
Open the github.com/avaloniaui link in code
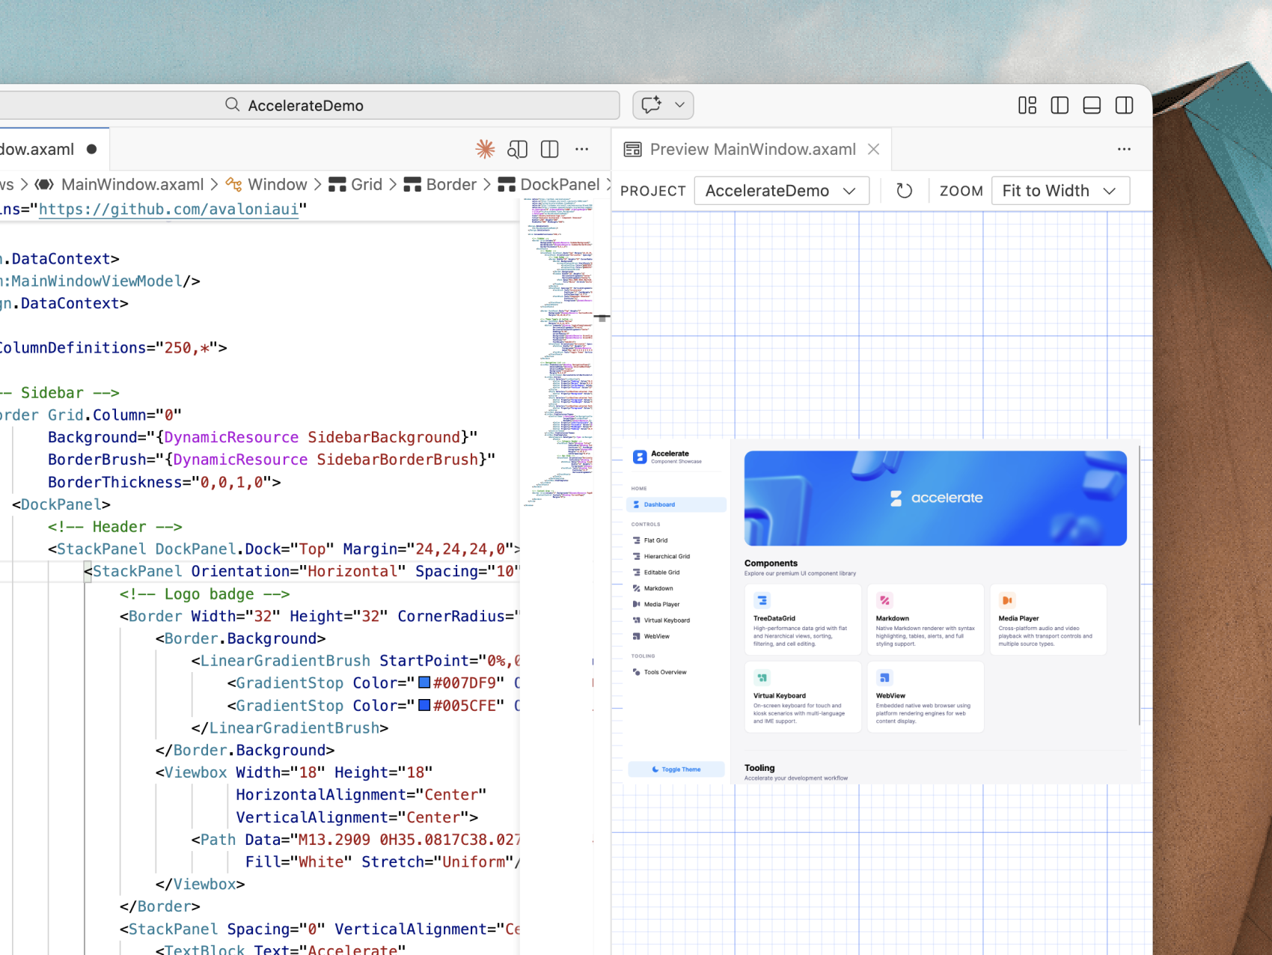pos(168,210)
